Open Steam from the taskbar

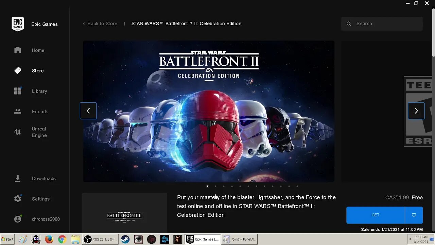point(125,240)
